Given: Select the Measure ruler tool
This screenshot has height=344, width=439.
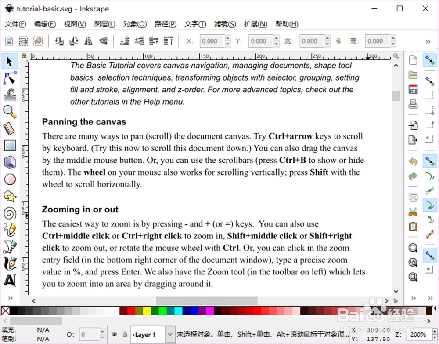Looking at the screenshot, I should pos(10,128).
